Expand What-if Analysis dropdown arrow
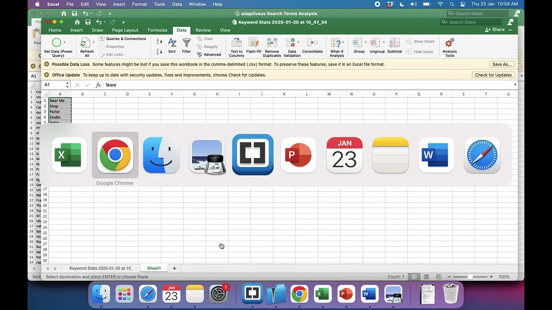This screenshot has height=310, width=552. coord(343,42)
